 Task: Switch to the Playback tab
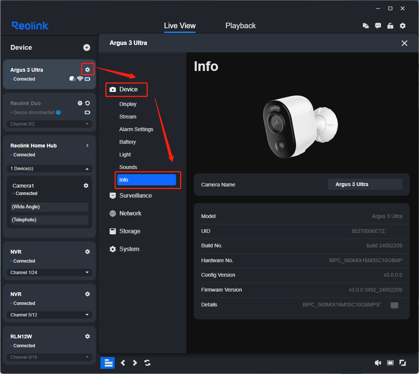[x=240, y=26]
